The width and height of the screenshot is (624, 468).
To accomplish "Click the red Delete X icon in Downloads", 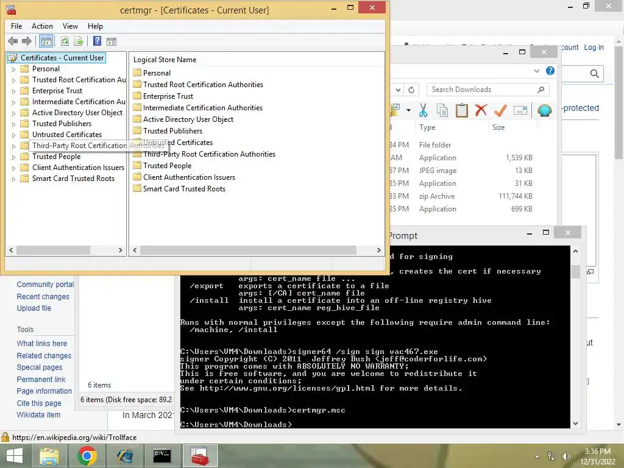I will point(481,110).
